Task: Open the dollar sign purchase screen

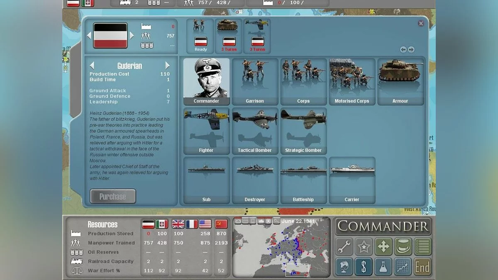Action: click(x=364, y=267)
